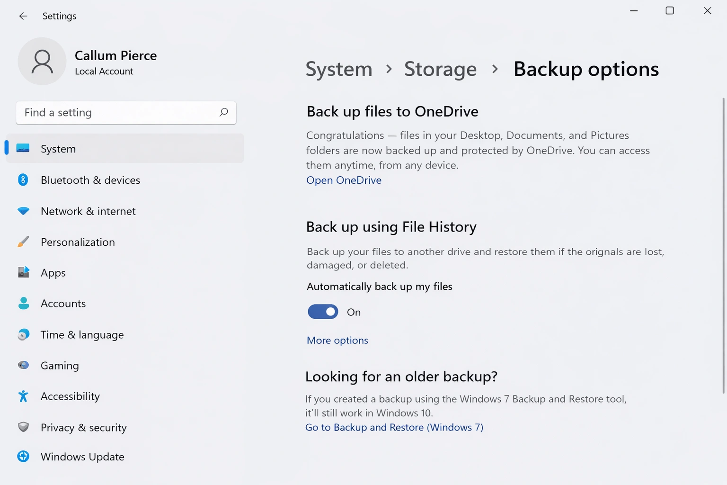Select the Time & language clock icon
727x485 pixels.
pos(23,334)
